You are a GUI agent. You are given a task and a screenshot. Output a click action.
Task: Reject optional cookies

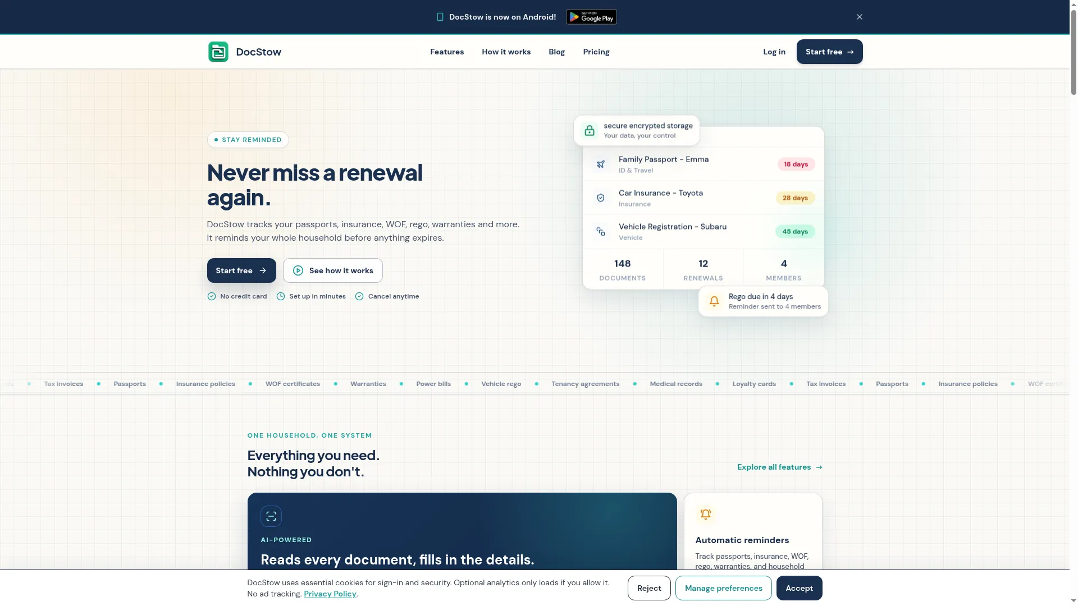pos(649,588)
